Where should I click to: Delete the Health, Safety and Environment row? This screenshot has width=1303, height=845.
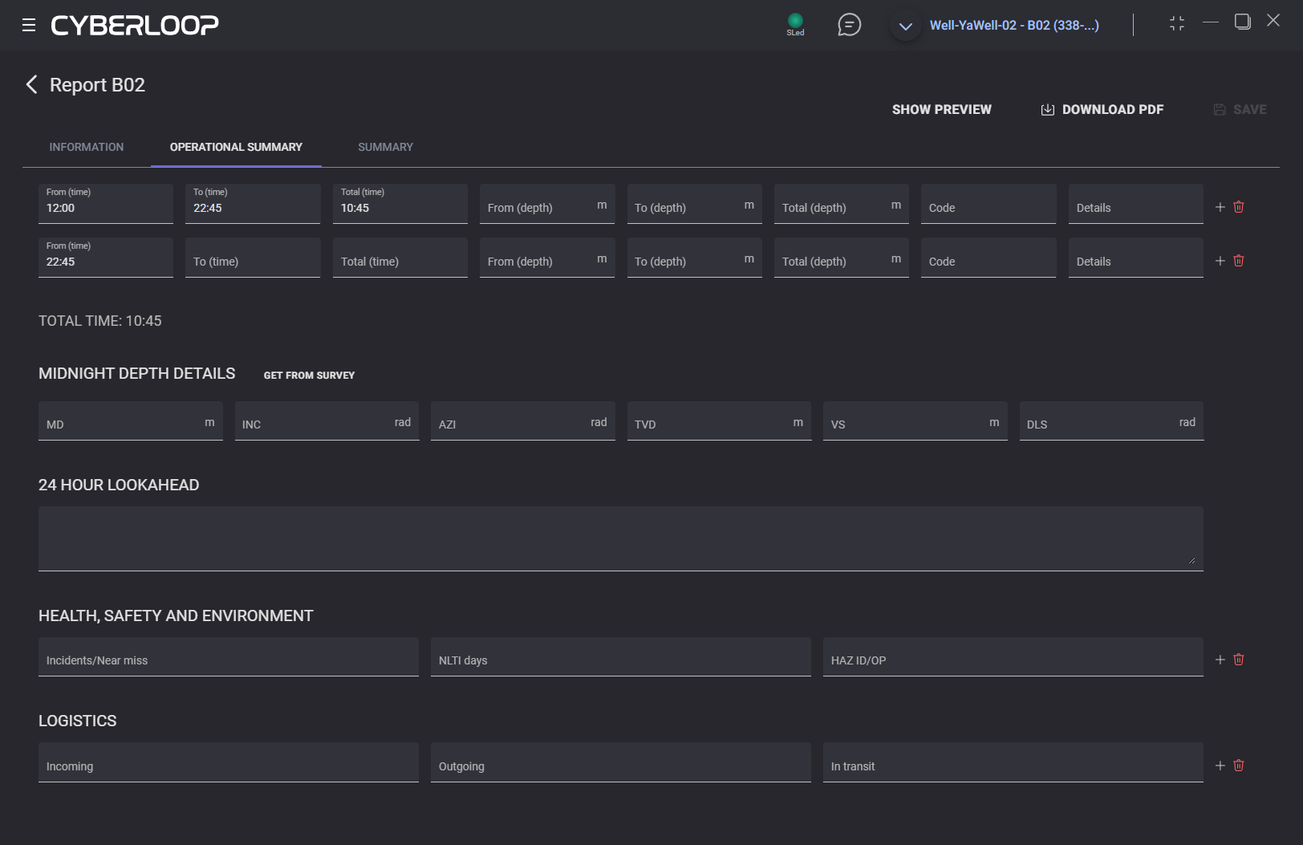pos(1239,660)
